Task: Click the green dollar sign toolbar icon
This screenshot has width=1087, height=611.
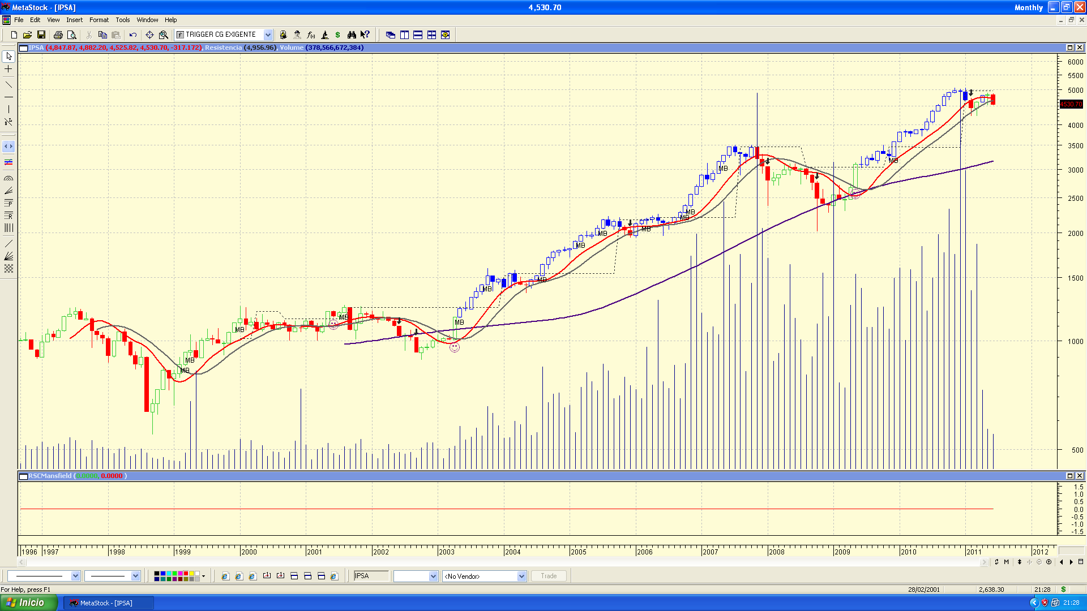Action: tap(337, 35)
